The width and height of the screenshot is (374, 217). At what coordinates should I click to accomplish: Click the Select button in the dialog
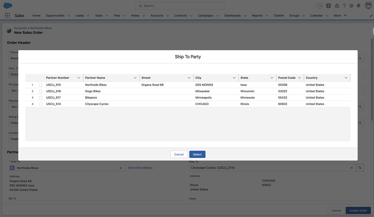197,154
